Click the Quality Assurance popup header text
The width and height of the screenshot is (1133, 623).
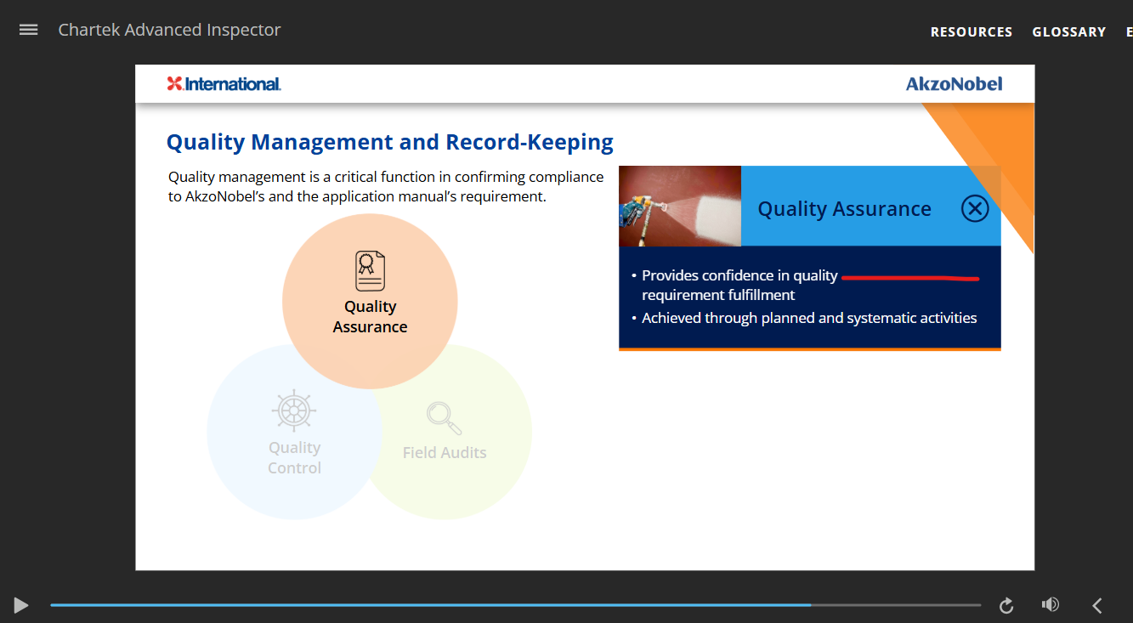pyautogui.click(x=844, y=209)
